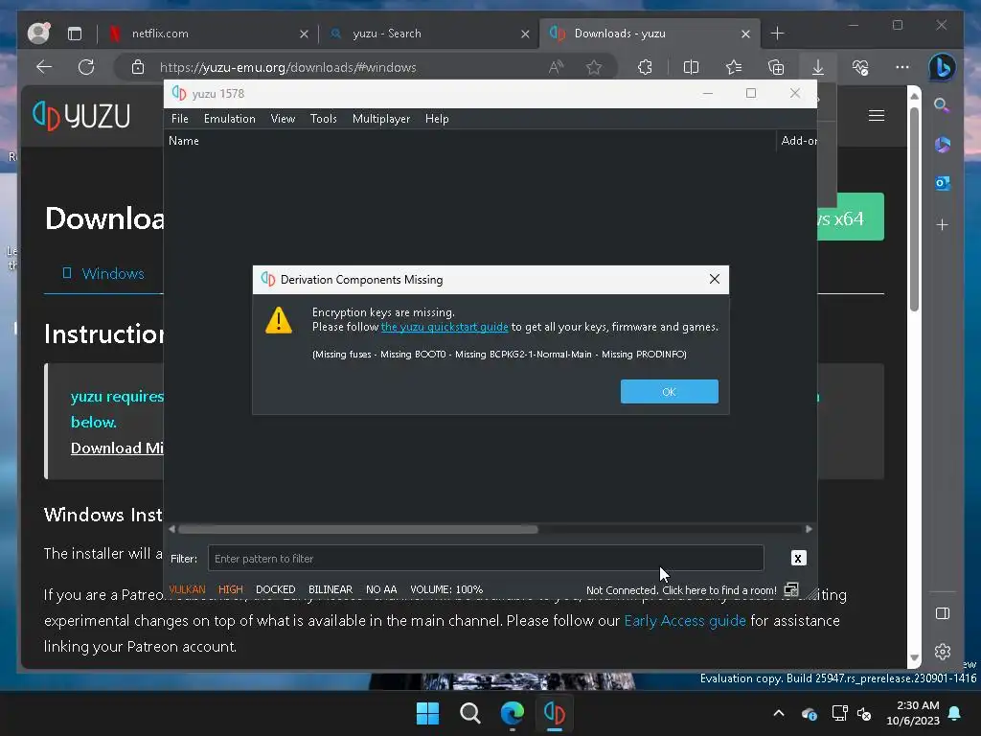Open the Bing Copilot sidebar button
The width and height of the screenshot is (981, 736).
pyautogui.click(x=942, y=68)
